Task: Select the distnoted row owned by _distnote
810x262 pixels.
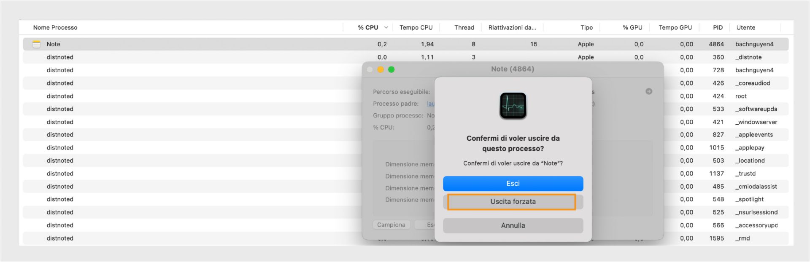Action: click(x=405, y=57)
